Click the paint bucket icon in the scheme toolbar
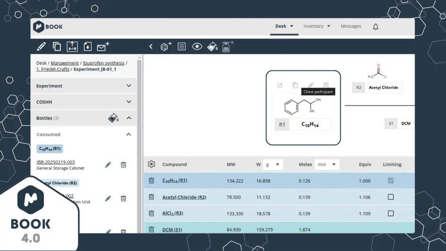The width and height of the screenshot is (446, 251). [x=212, y=46]
